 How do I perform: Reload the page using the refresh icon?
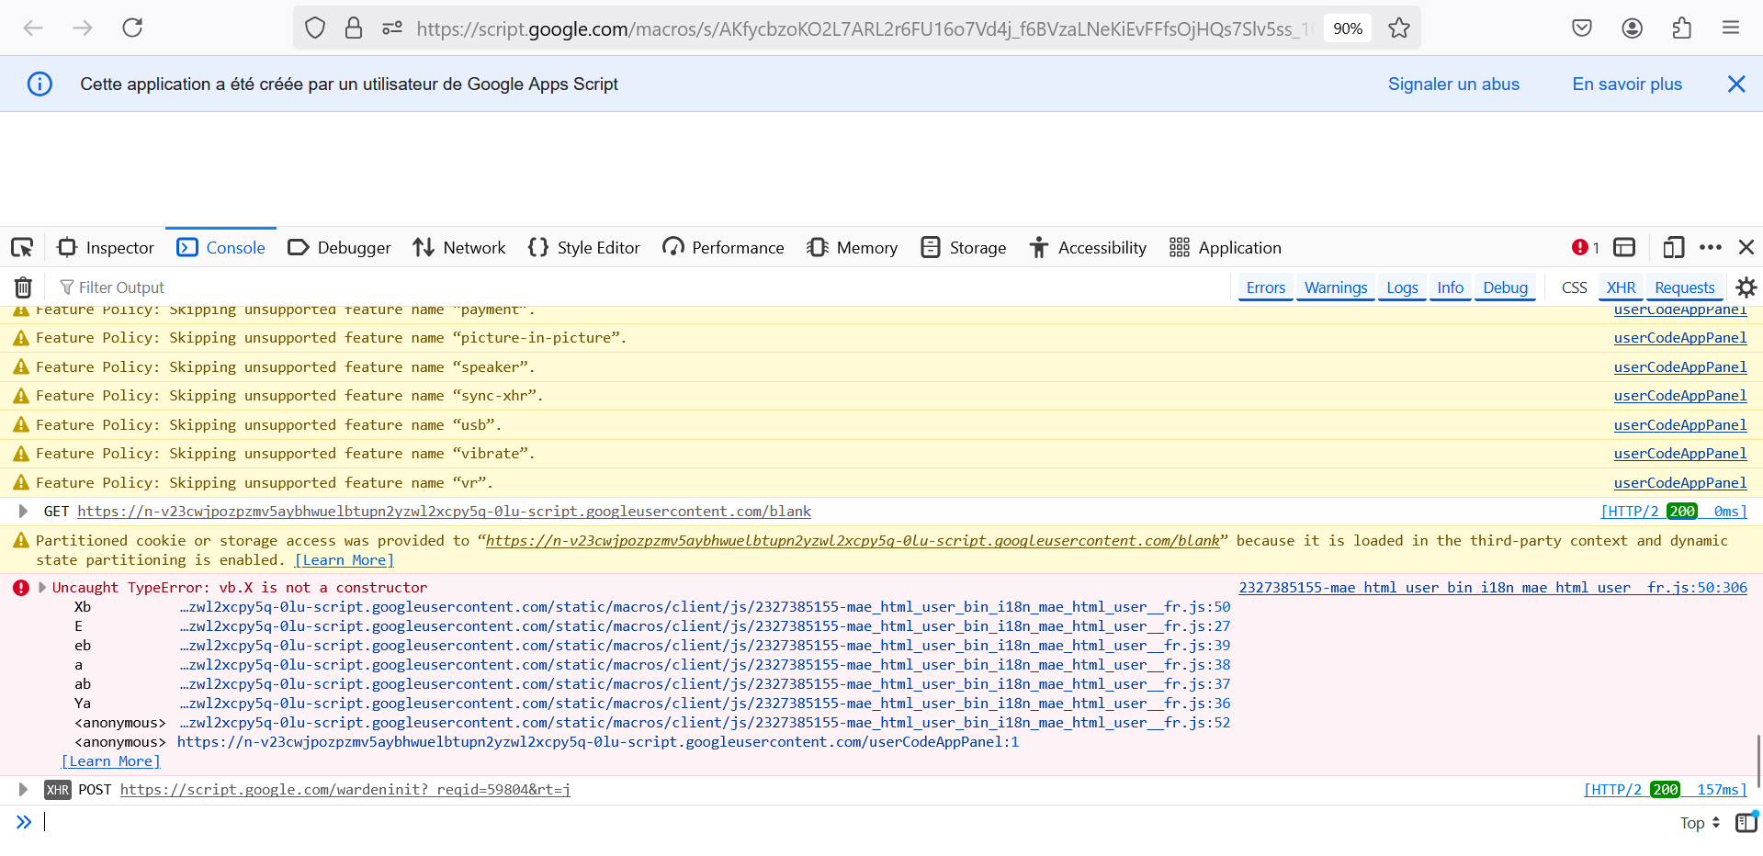click(x=132, y=28)
